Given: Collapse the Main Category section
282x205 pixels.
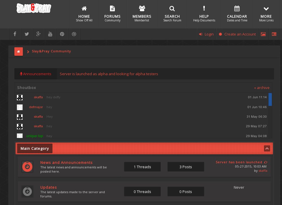Looking at the screenshot, I should pos(267,148).
